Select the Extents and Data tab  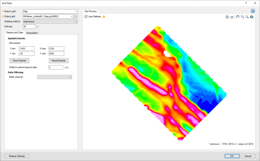click(x=15, y=33)
